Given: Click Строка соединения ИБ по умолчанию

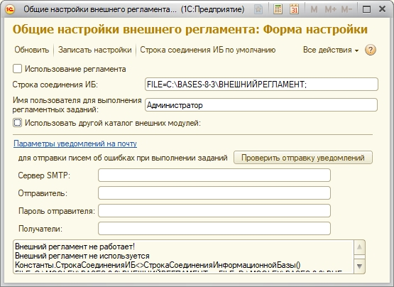Looking at the screenshot, I should (x=208, y=50).
